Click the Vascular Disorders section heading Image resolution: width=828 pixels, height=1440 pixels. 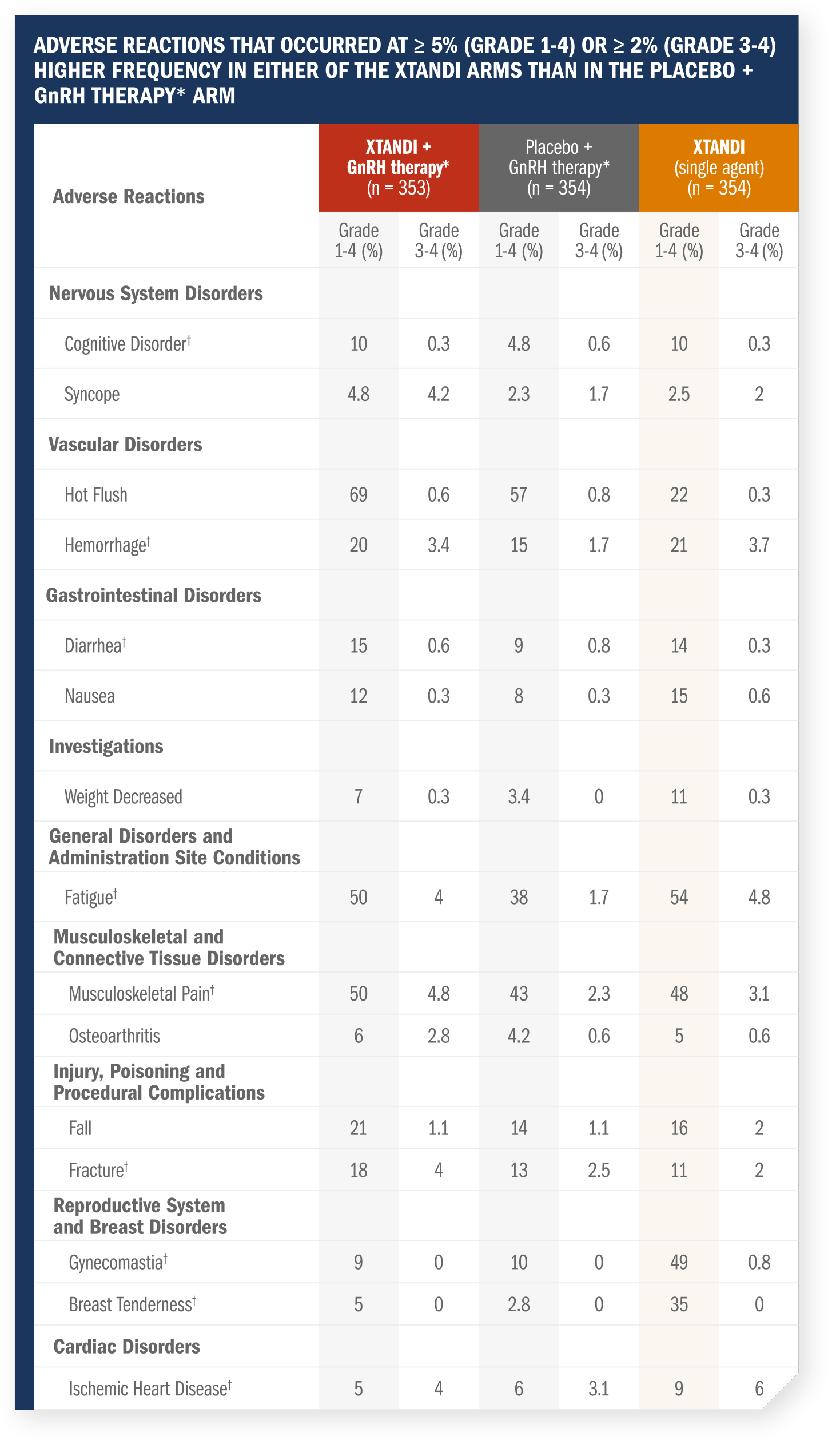tap(125, 445)
